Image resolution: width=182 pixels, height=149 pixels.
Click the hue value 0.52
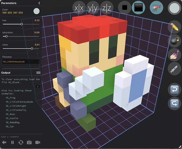[37, 20]
